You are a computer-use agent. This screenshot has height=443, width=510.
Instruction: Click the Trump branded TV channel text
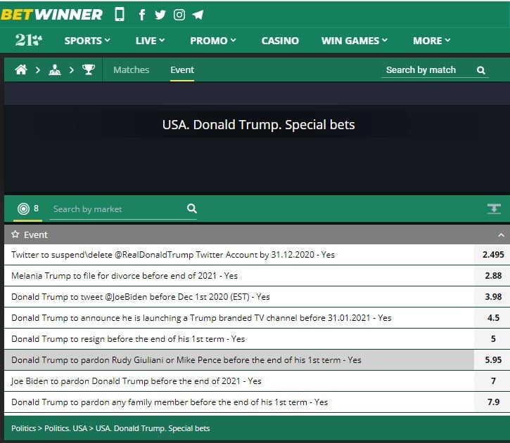click(201, 318)
